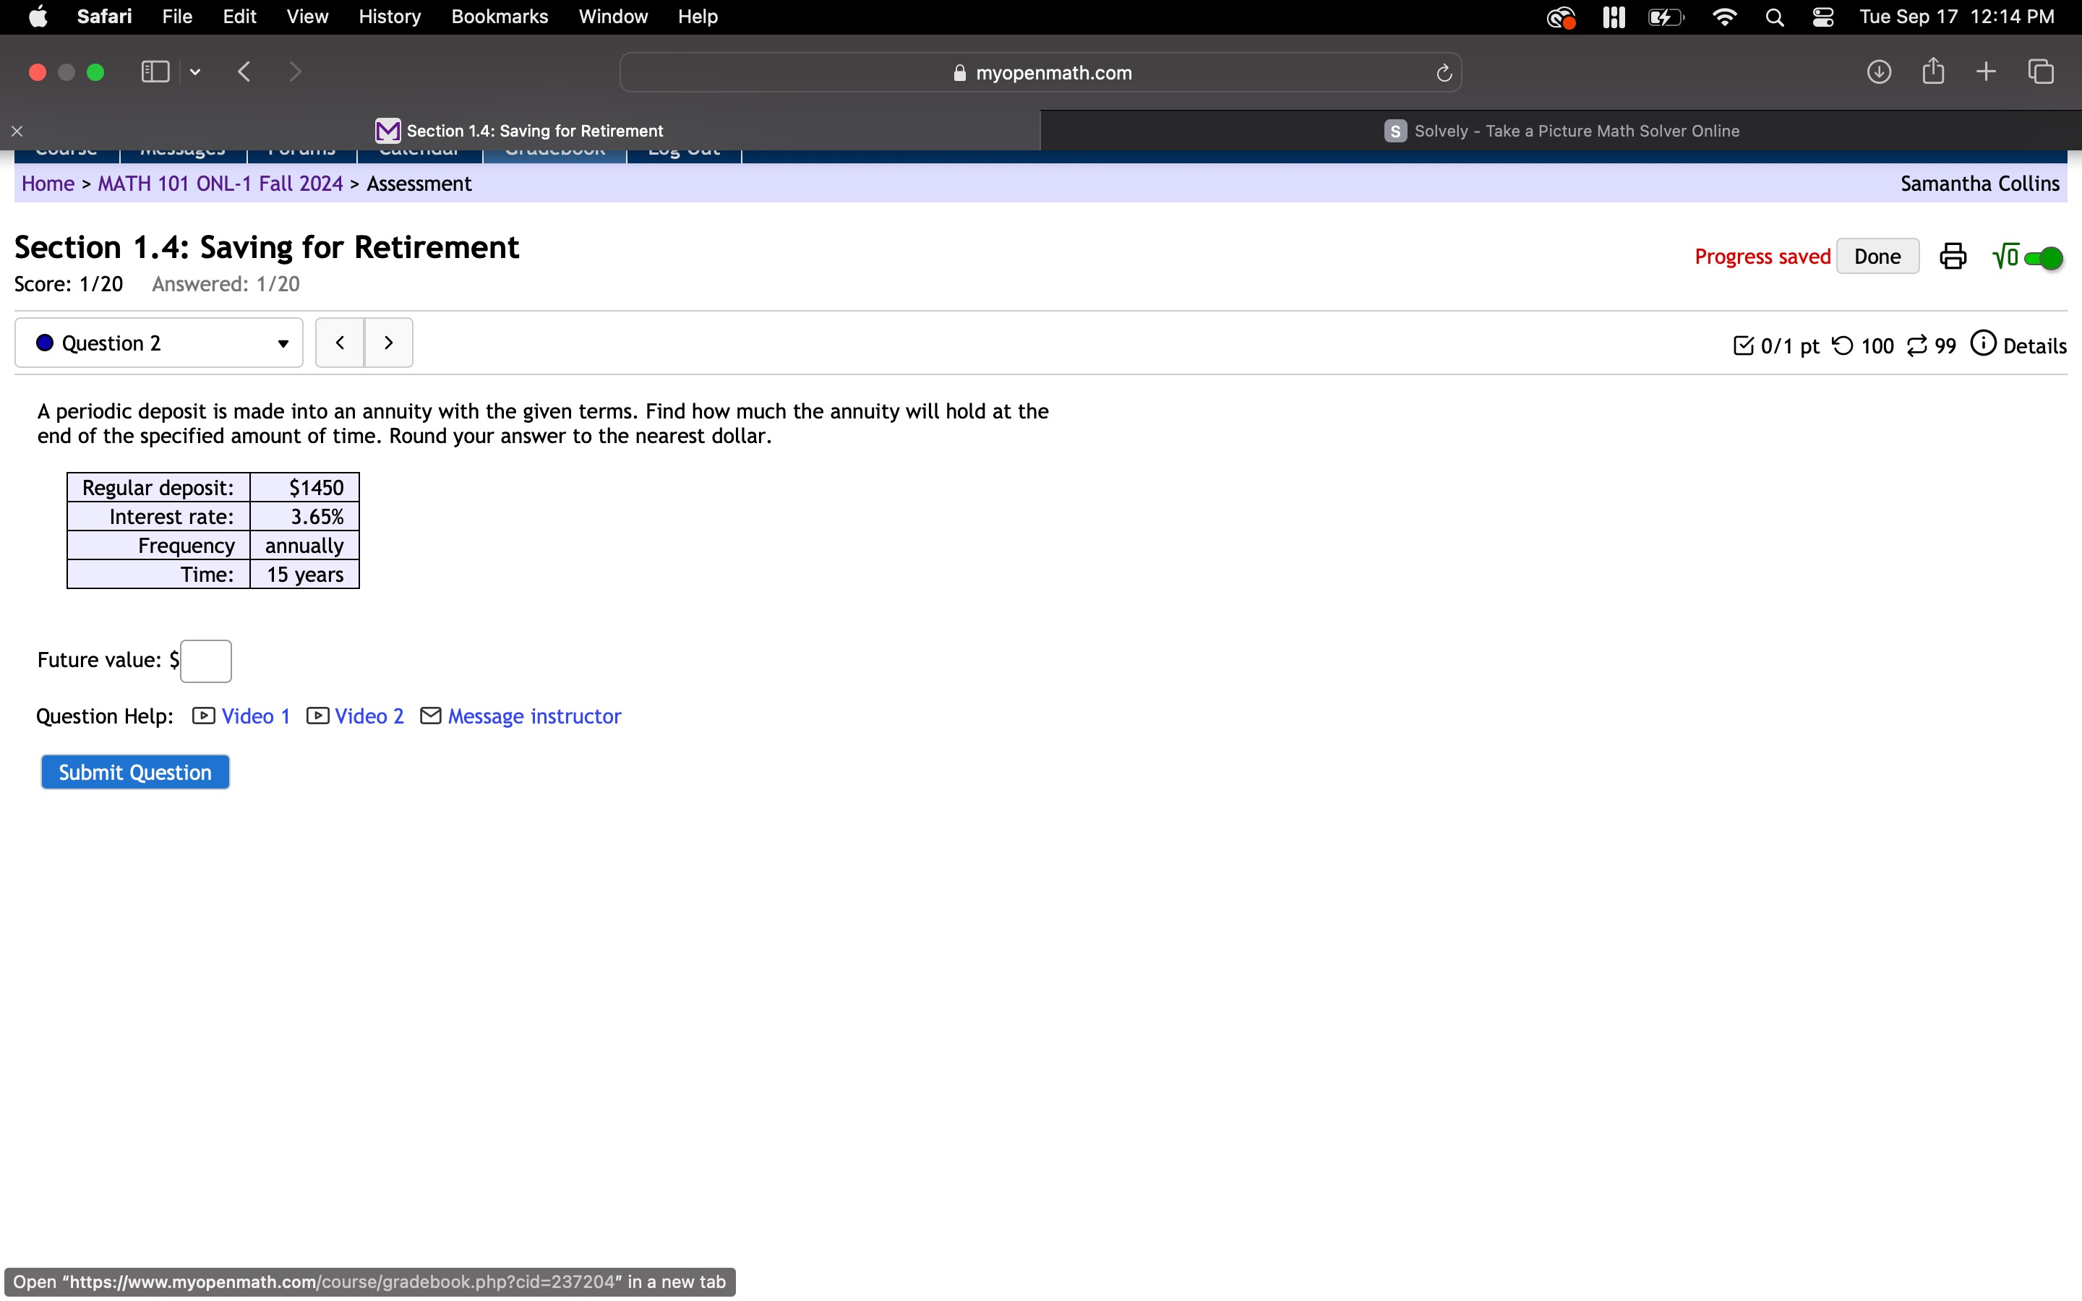Click the retry attempts icon beside 100
This screenshot has height=1301, width=2082.
[1843, 345]
